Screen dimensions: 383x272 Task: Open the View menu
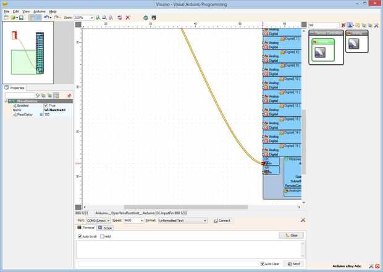pos(26,12)
